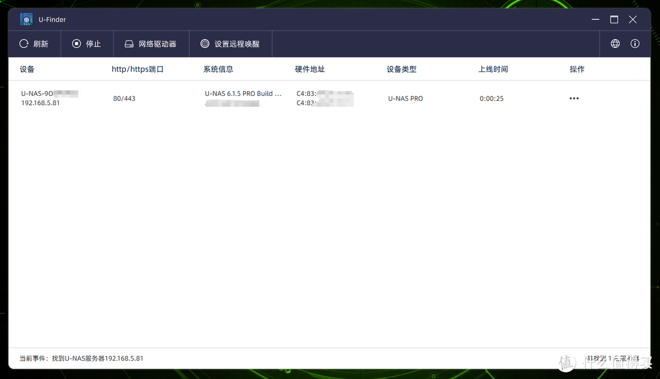Open the ellipsis operations menu for the device

(x=573, y=98)
